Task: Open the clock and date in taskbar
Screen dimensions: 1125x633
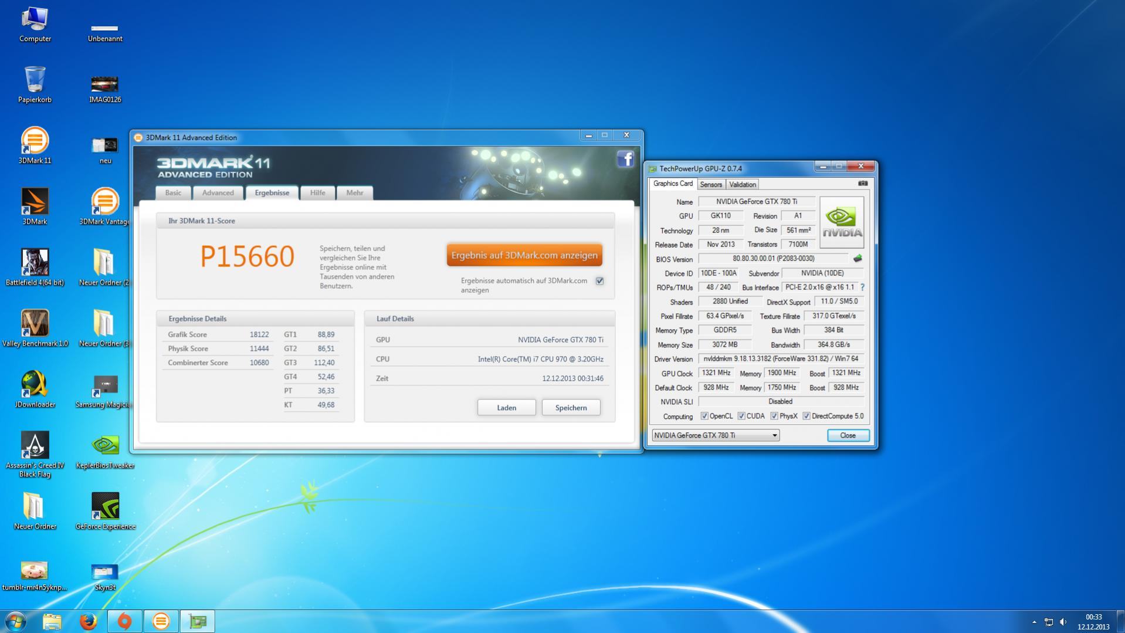Action: (x=1093, y=622)
